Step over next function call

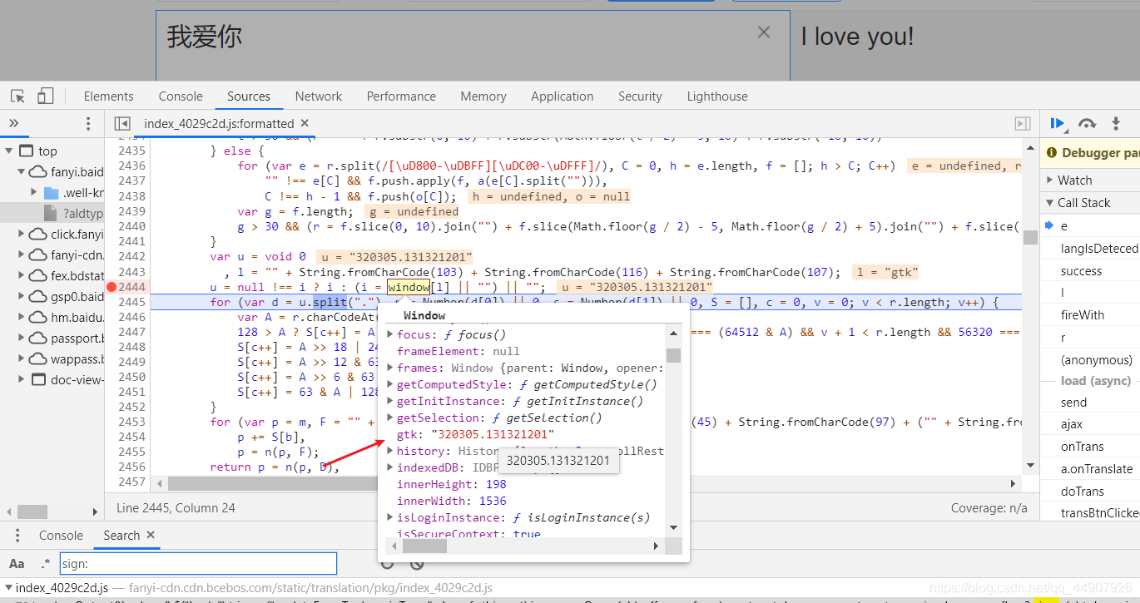(1087, 124)
